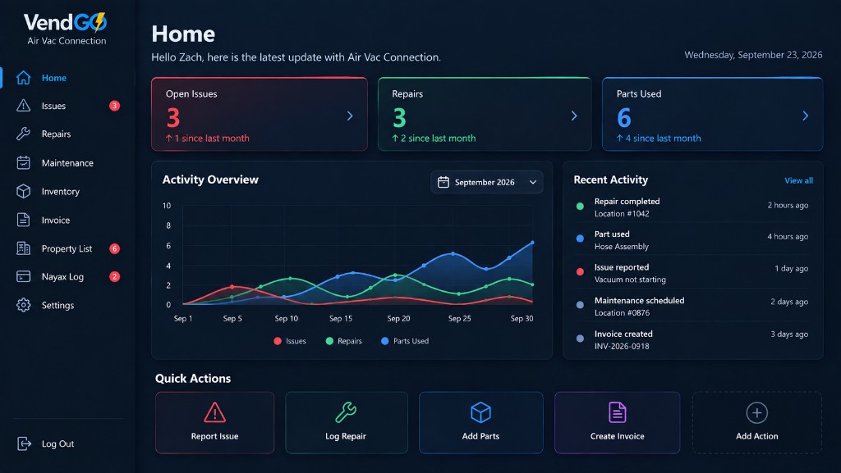The image size is (841, 473).
Task: Click the Property List building icon
Action: 23,248
